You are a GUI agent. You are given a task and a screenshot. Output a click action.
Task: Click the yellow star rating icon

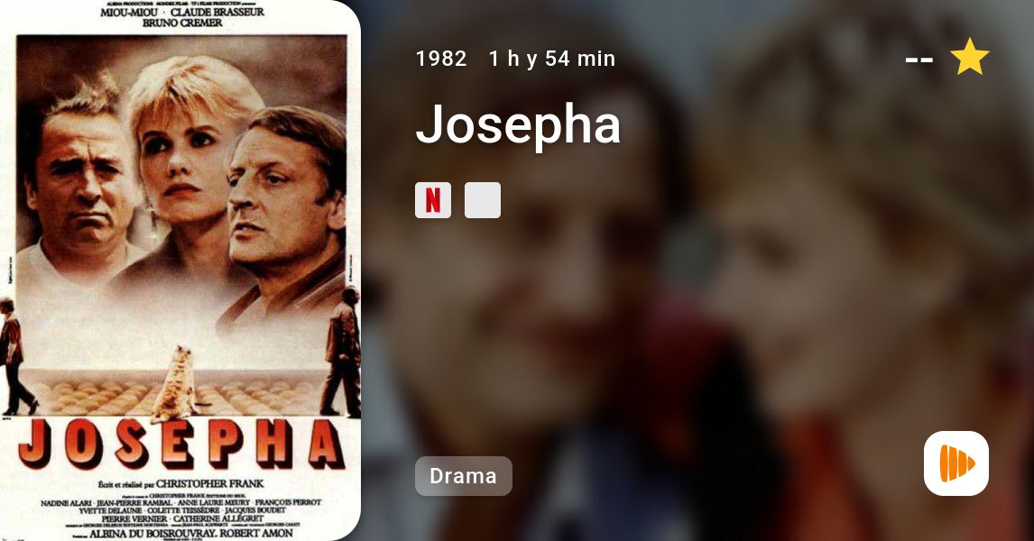(x=969, y=58)
